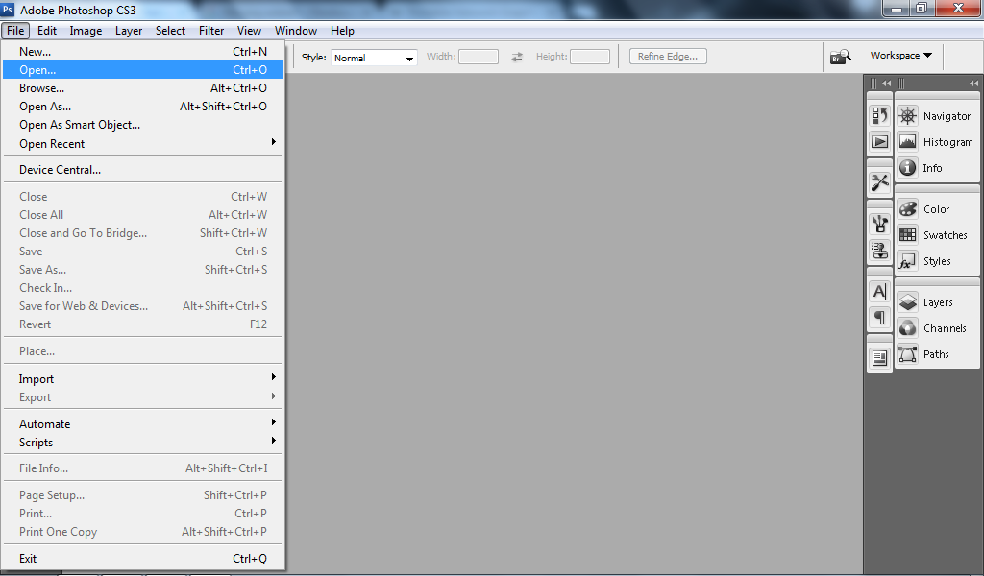Open the Actions panel play icon
The height and width of the screenshot is (576, 984).
coord(880,142)
